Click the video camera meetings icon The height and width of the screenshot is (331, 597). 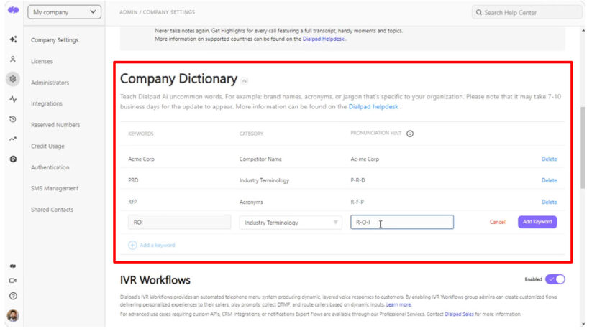[12, 281]
